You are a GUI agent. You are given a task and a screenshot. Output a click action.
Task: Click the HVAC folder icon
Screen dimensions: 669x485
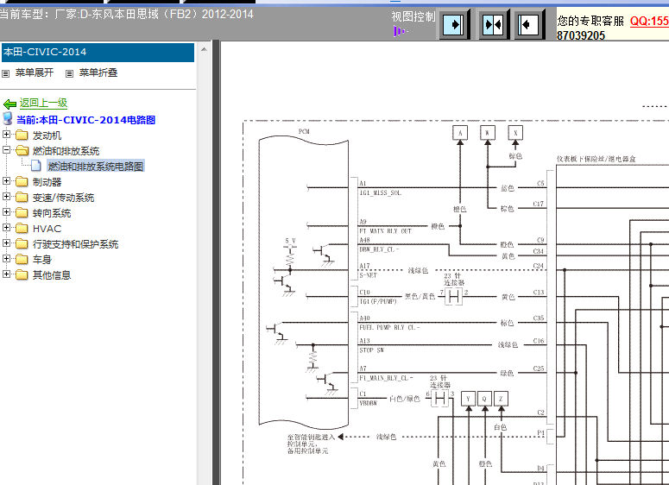(x=22, y=228)
